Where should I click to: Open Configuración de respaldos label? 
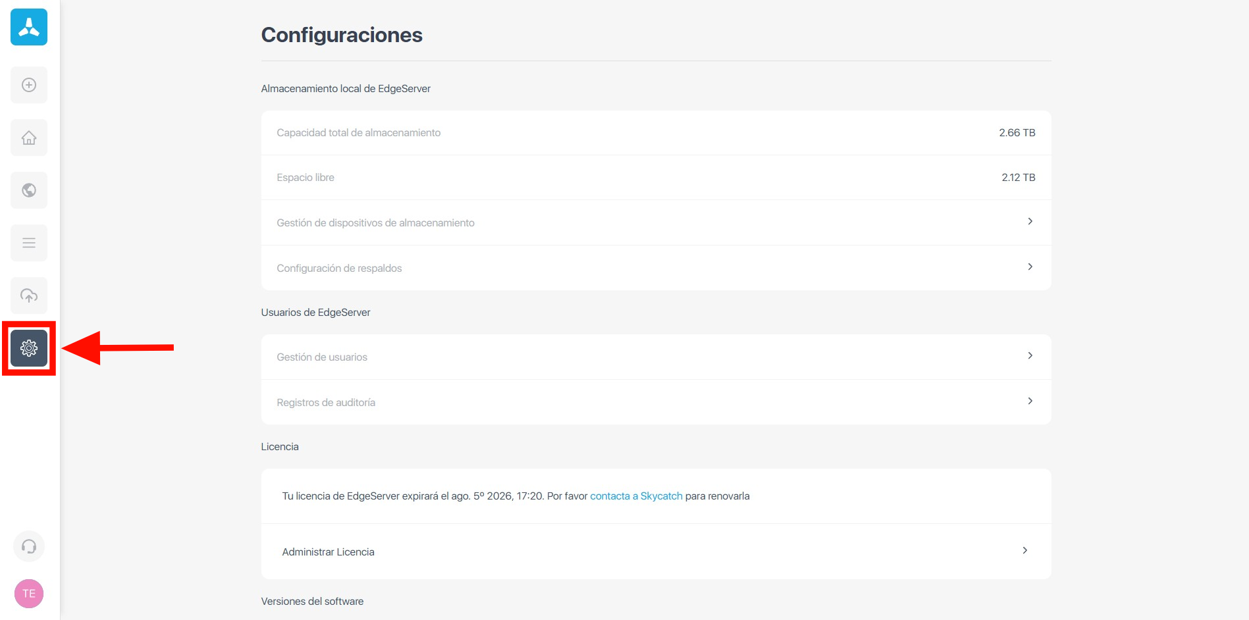click(x=339, y=269)
